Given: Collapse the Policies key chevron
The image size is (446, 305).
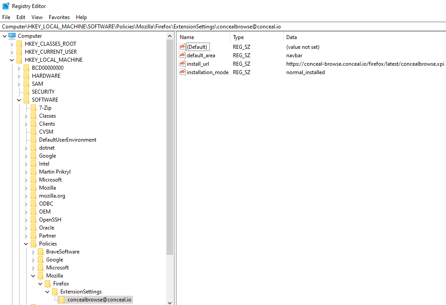Looking at the screenshot, I should [x=26, y=244].
